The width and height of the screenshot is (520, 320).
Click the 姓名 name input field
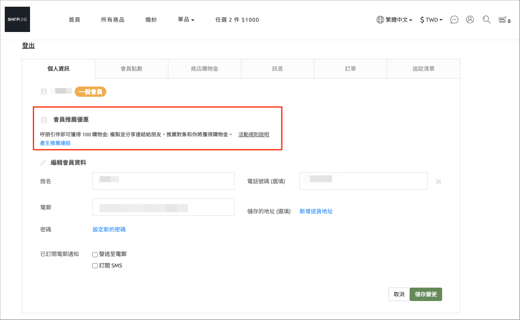pos(163,181)
